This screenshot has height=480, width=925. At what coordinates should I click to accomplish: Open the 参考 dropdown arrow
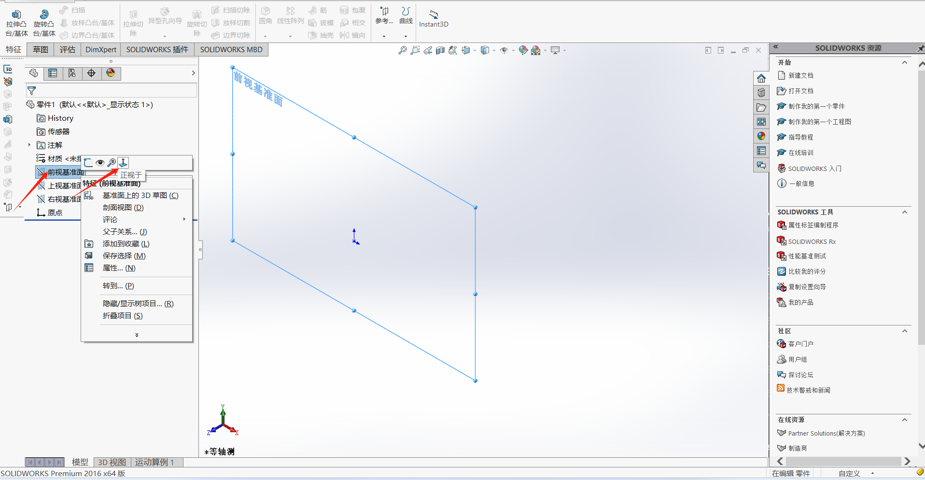384,36
